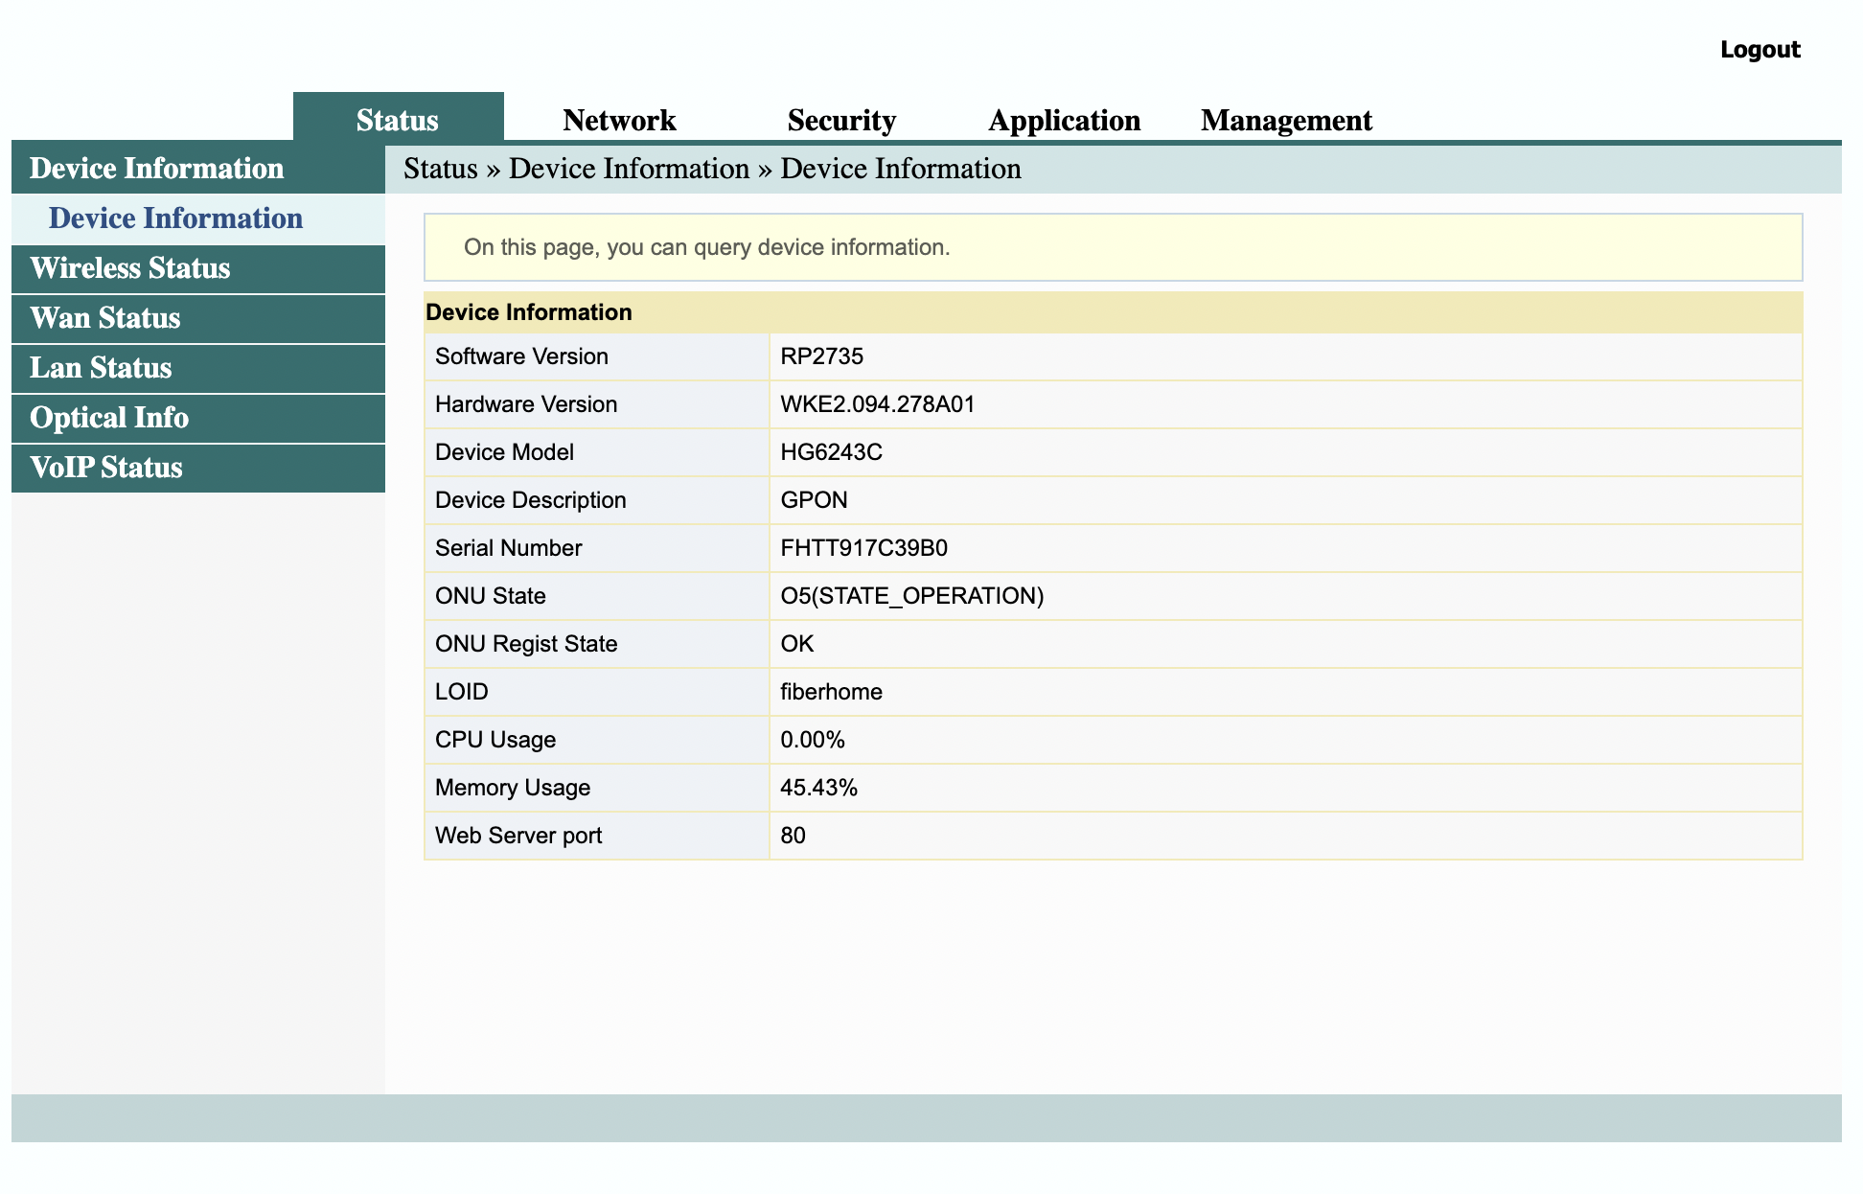
Task: Click the Device Information table header
Action: [x=530, y=311]
